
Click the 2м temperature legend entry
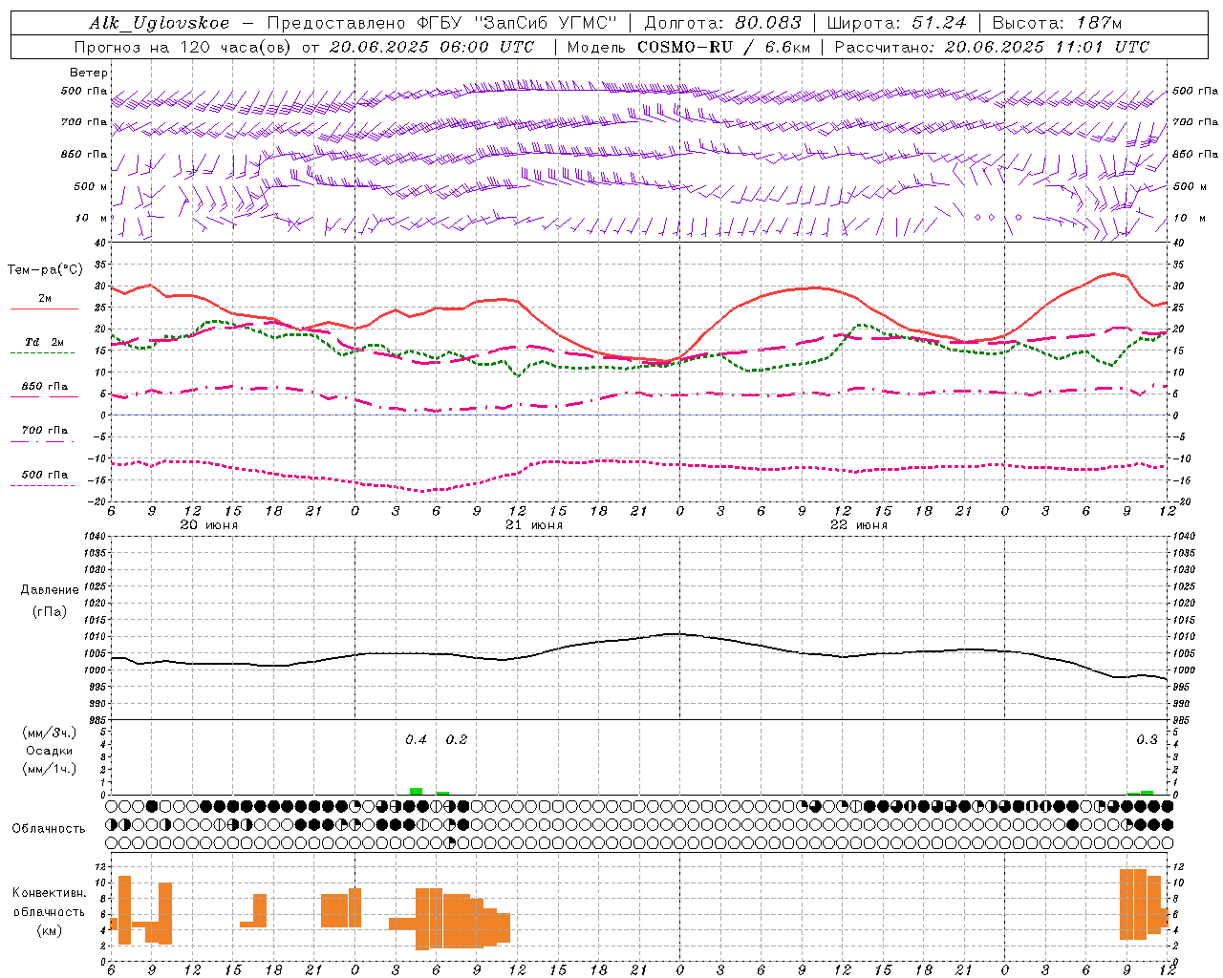coord(45,299)
